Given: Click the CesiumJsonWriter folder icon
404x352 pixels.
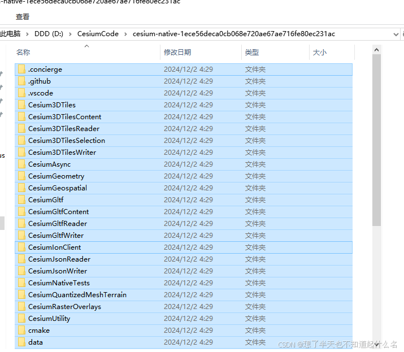Looking at the screenshot, I should click(x=21, y=271).
